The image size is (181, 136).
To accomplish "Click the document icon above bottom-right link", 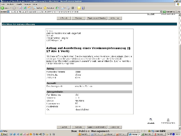I will [151, 120].
